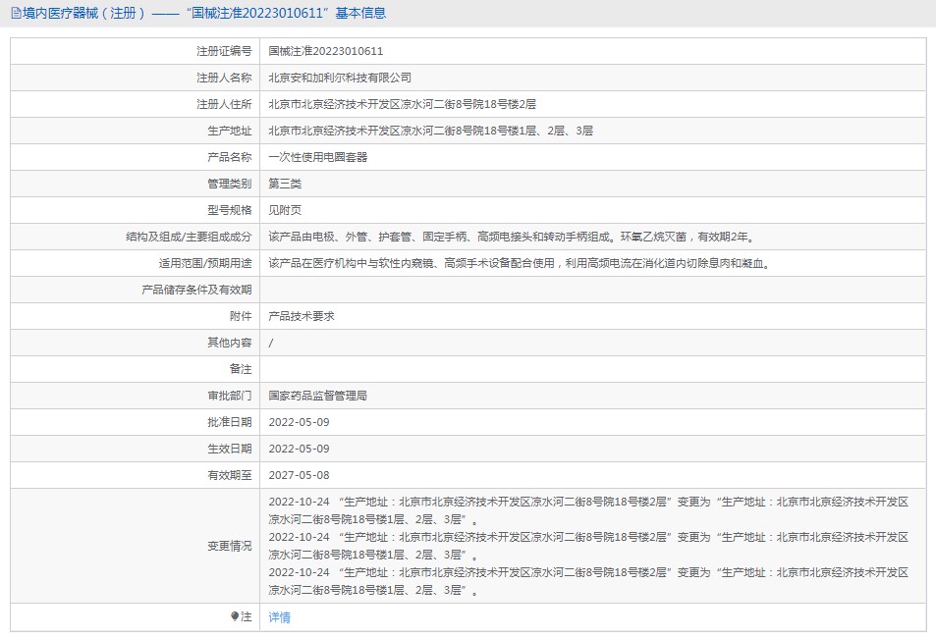
Task: Click the 审批部门 label
Action: tap(230, 396)
